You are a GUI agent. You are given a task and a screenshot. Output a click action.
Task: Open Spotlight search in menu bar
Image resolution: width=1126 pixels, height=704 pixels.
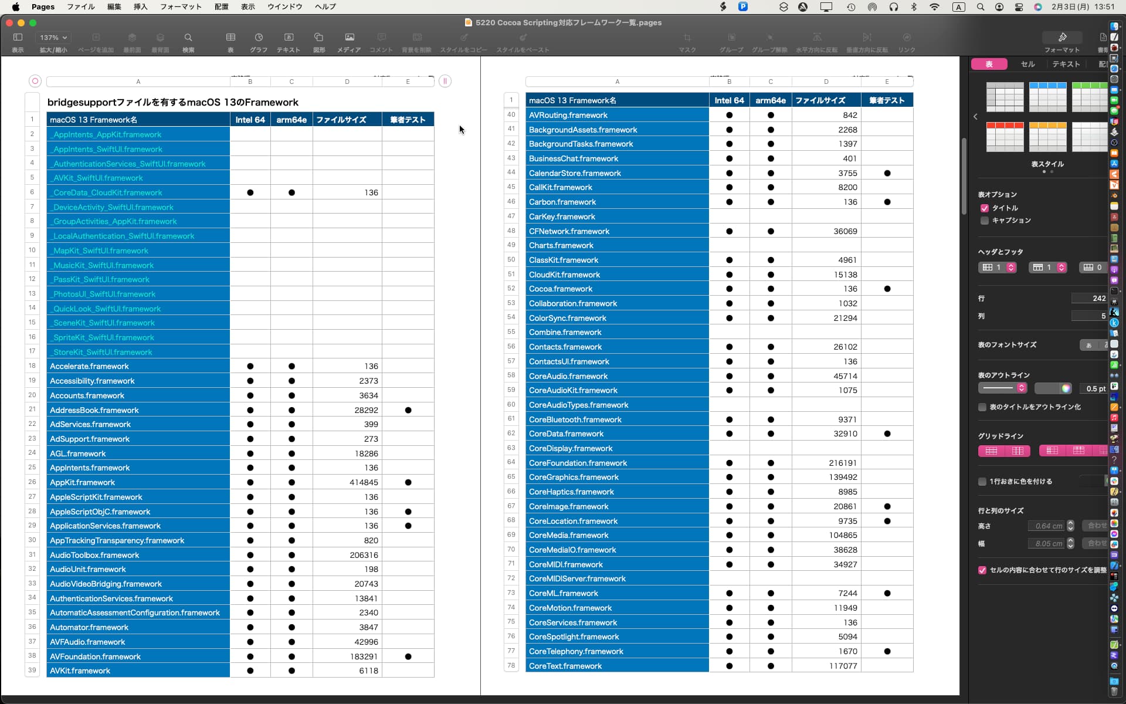[981, 7]
